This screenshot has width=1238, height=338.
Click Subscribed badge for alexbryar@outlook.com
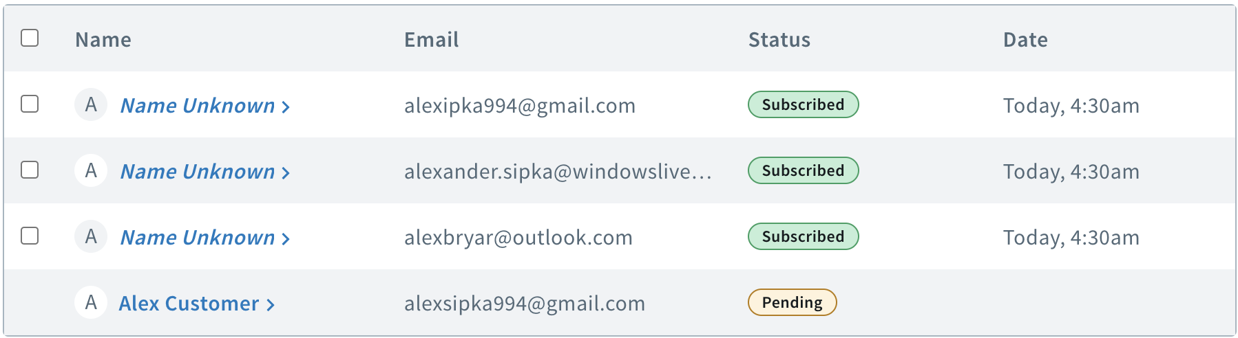click(803, 236)
